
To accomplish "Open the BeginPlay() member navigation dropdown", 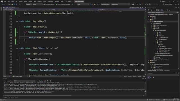I will pos(121,10).
